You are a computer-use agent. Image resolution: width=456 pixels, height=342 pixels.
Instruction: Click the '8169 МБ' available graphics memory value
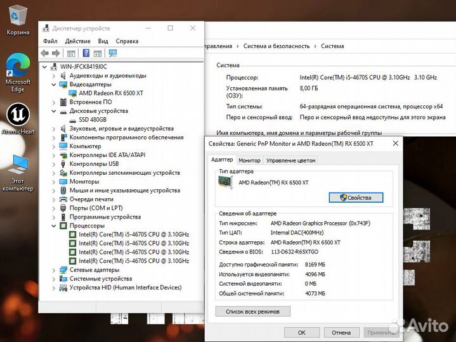point(315,265)
